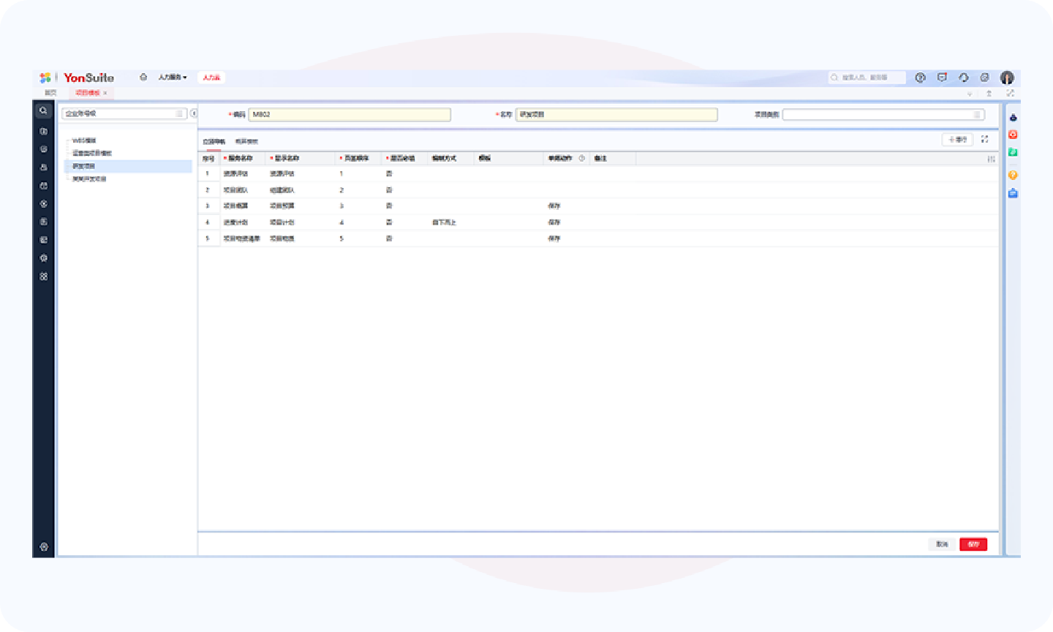Click the search icon in the left sidebar
Image resolution: width=1053 pixels, height=632 pixels.
coord(44,110)
